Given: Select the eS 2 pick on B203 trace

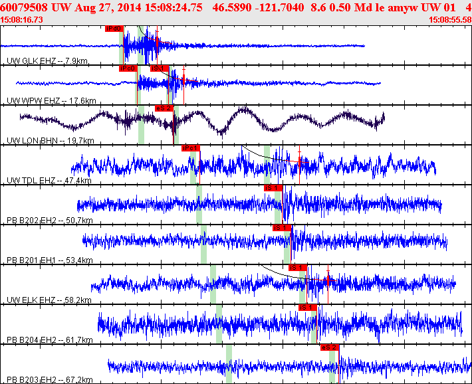Looking at the screenshot, I should 330,347.
